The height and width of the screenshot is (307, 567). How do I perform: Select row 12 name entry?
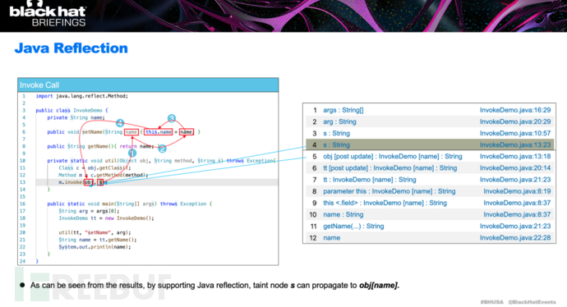click(430, 238)
